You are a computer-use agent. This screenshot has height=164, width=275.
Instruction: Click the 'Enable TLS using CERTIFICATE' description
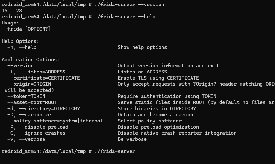point(158,78)
